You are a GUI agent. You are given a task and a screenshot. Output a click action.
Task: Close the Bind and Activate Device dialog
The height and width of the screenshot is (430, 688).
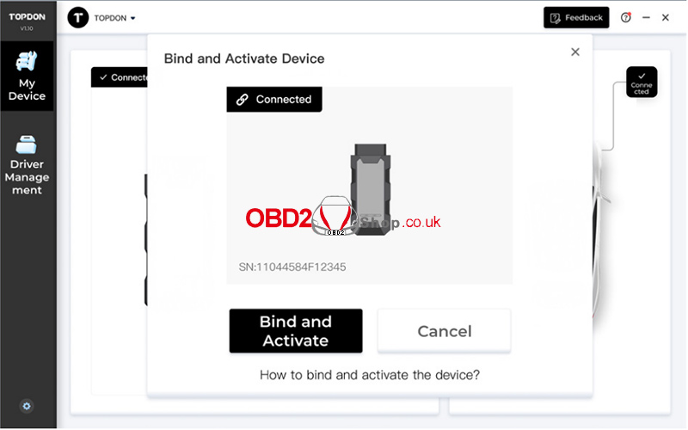pyautogui.click(x=575, y=52)
